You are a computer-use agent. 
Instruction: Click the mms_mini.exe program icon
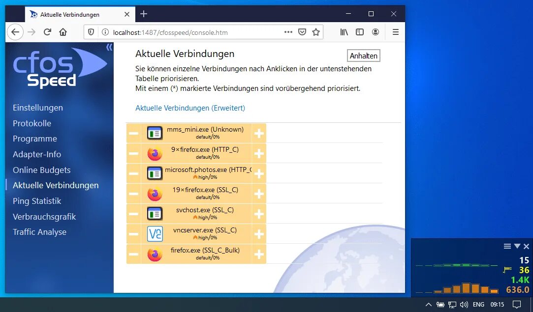tap(155, 133)
